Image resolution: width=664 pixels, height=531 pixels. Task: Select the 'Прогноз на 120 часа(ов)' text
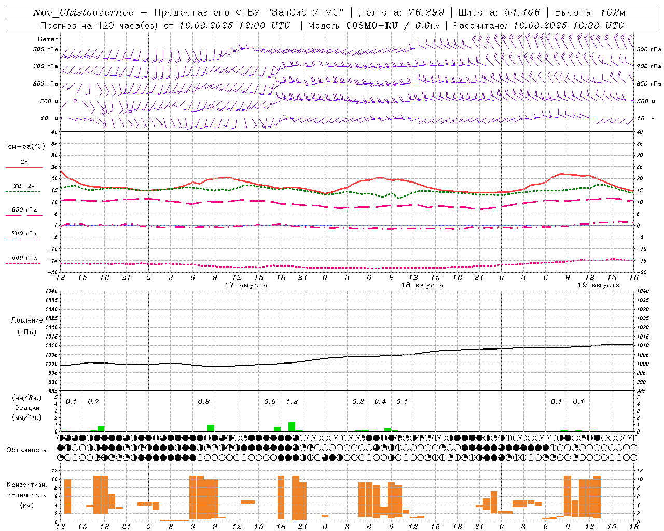point(100,25)
